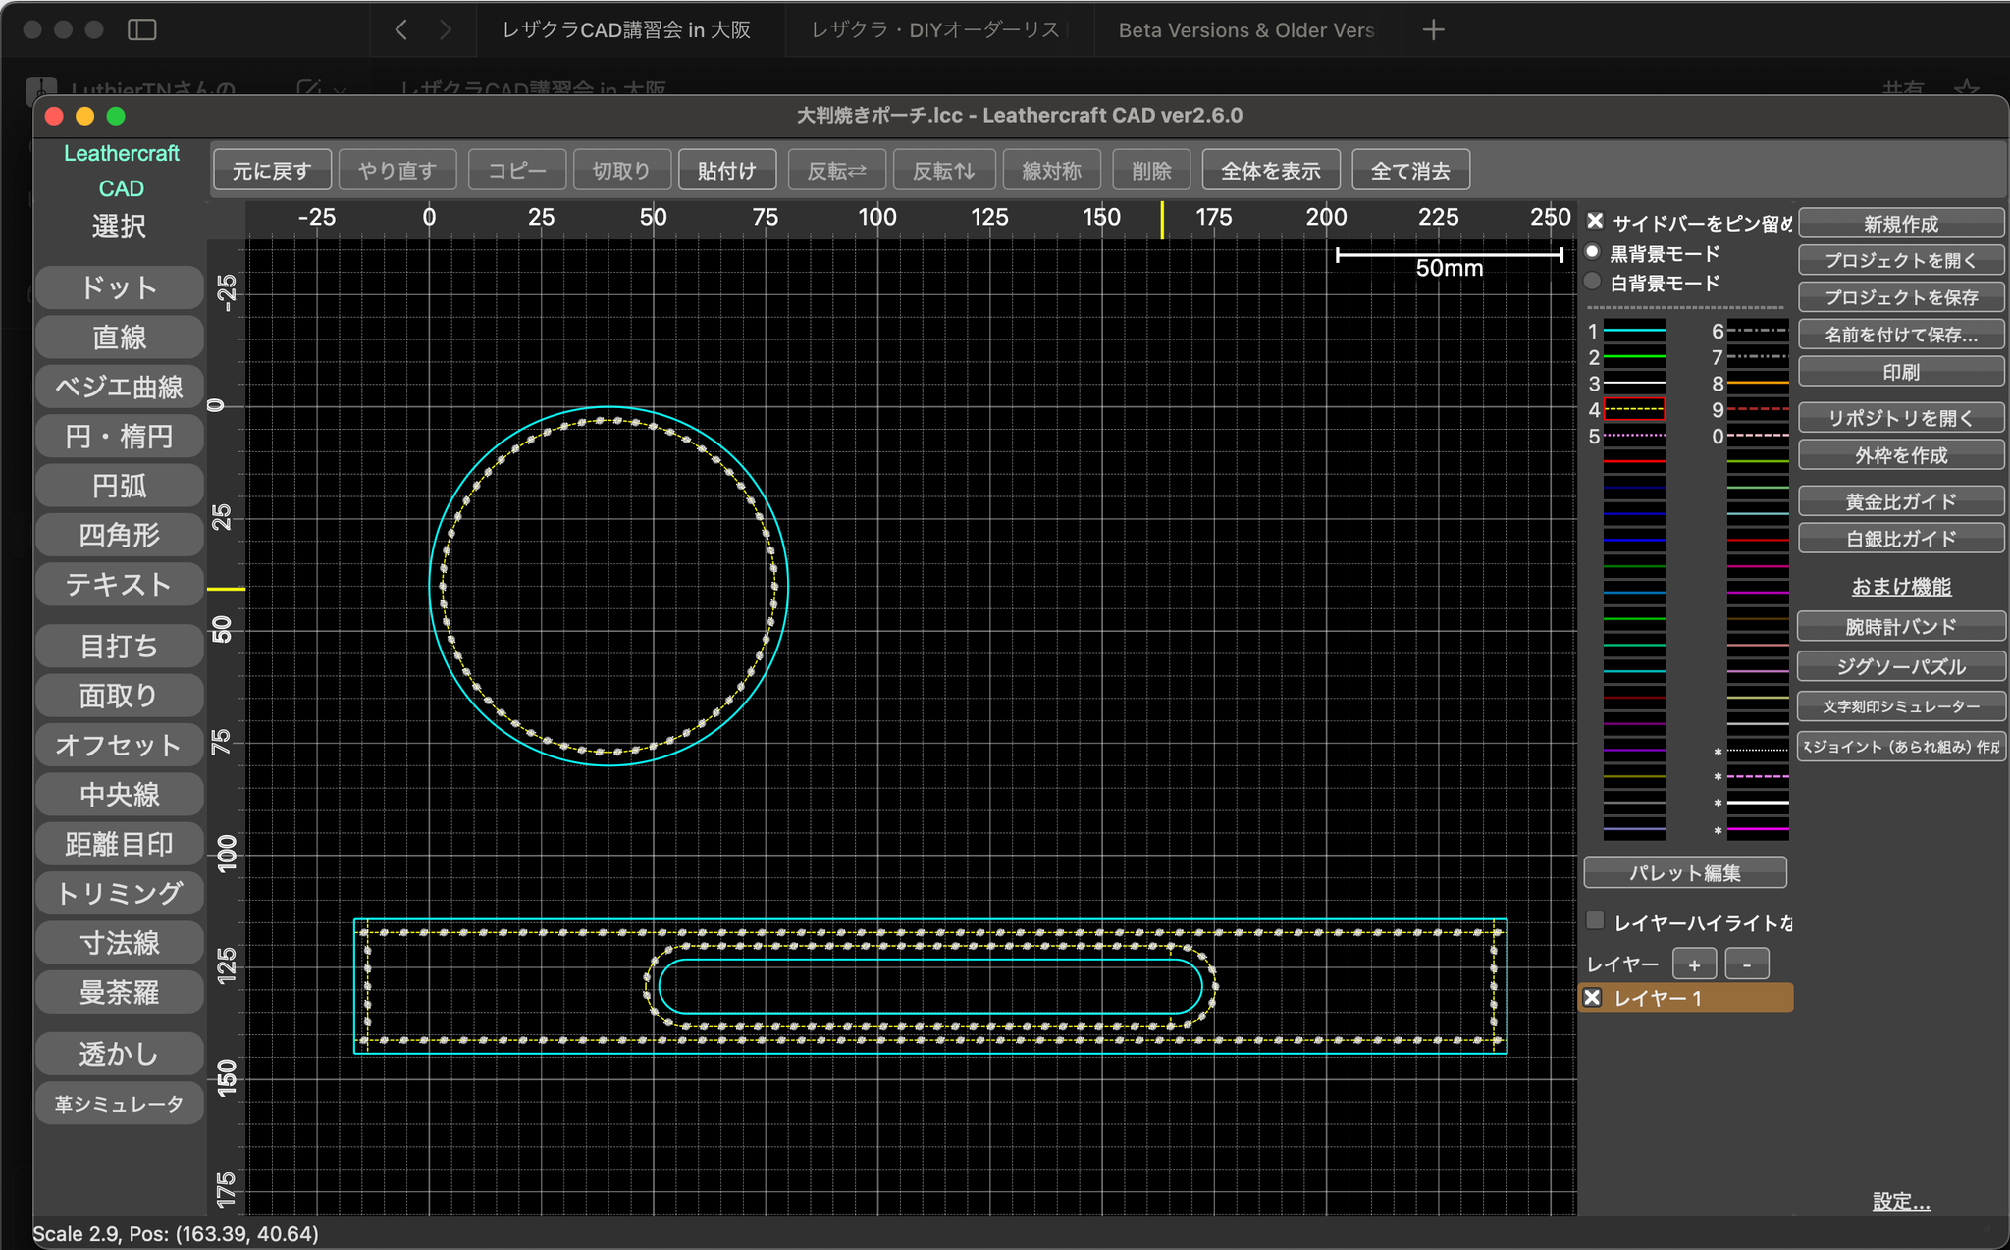Open the 設定... link
The width and height of the screenshot is (2010, 1250).
point(1900,1201)
